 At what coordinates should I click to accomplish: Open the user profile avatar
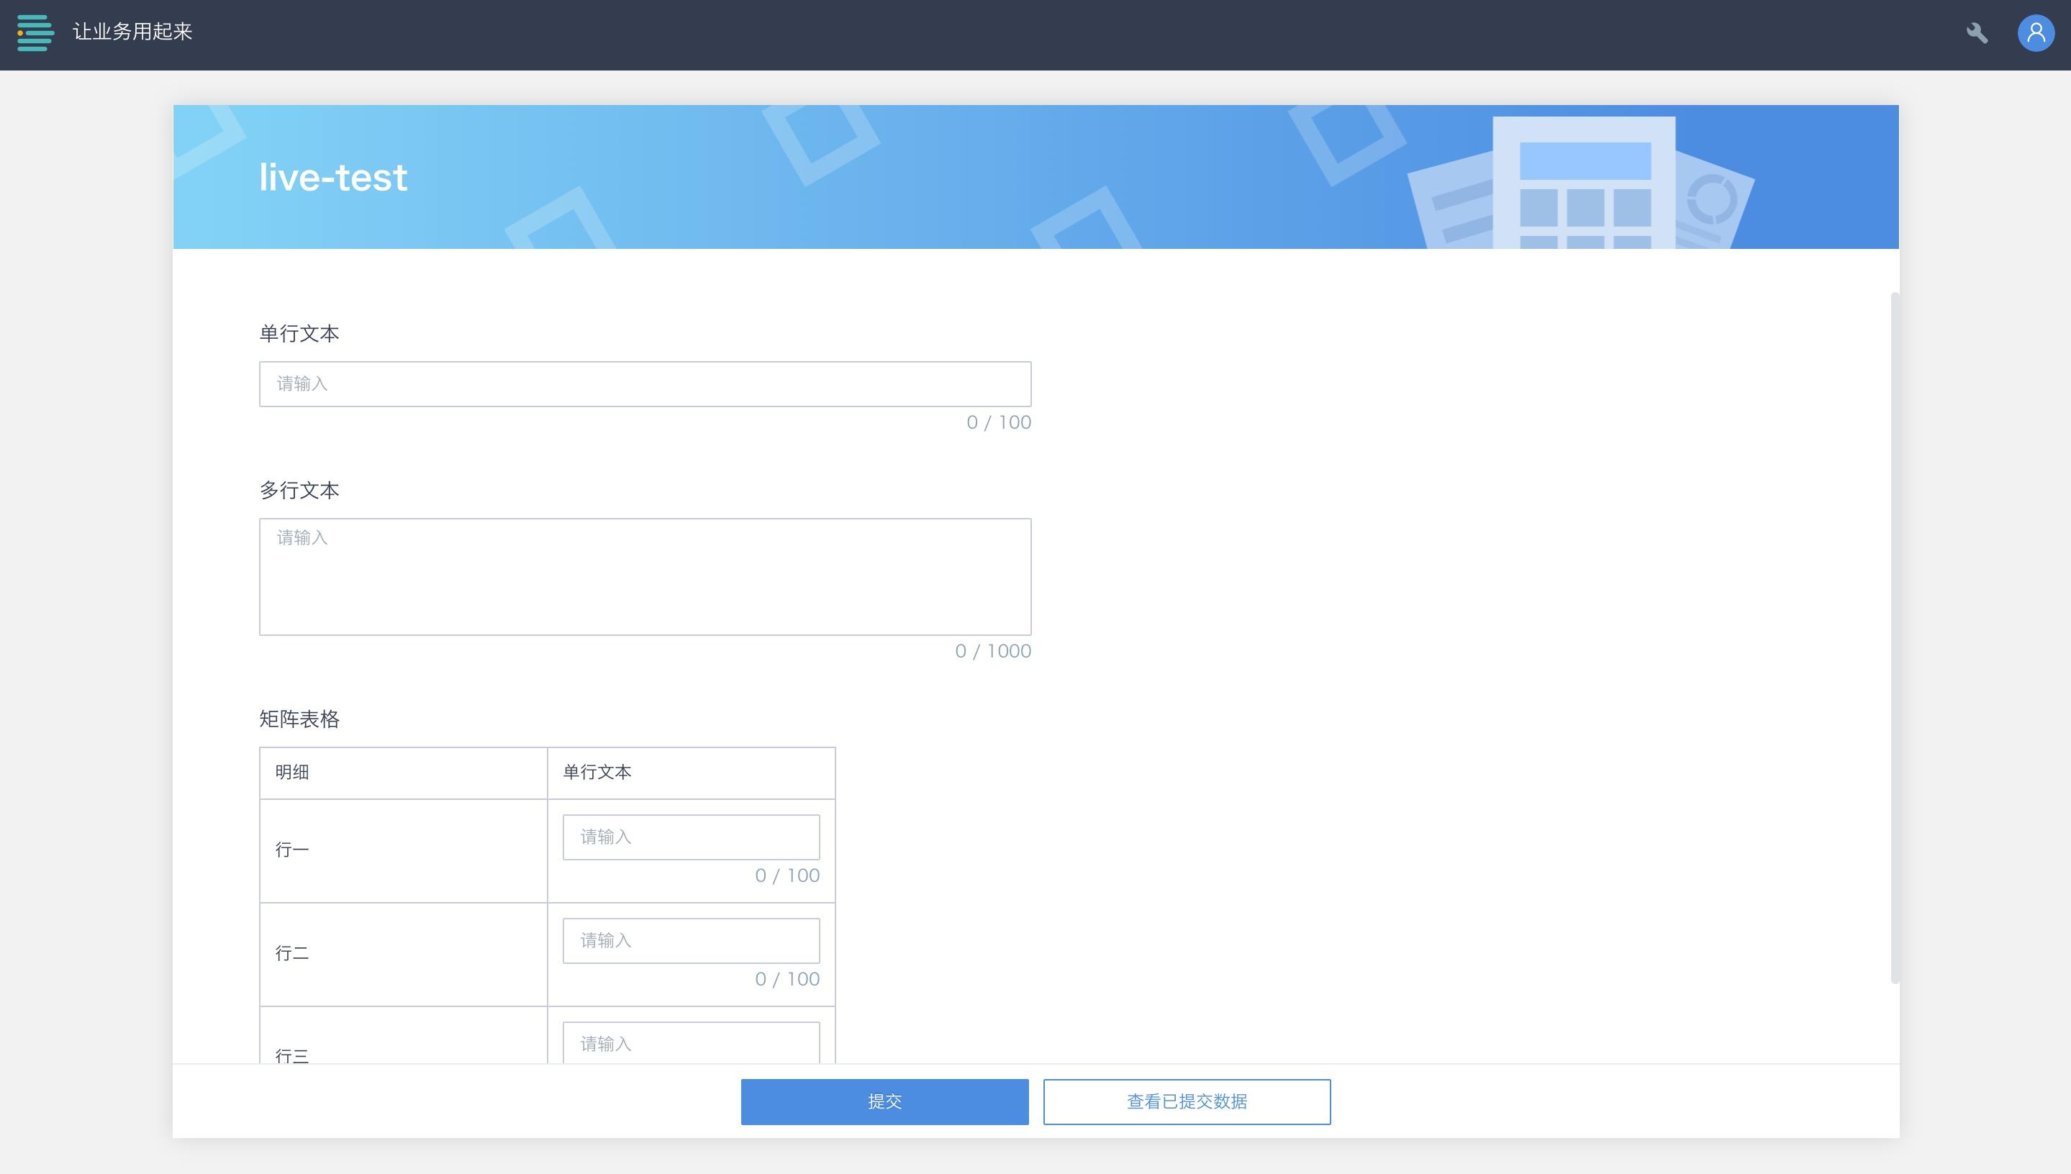(2036, 33)
